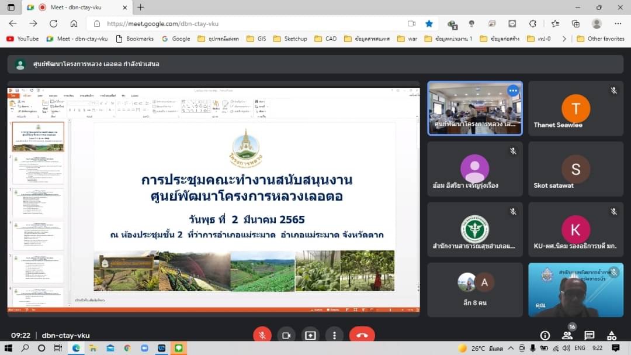Leave the call with red hang-up button
The image size is (631, 355).
362,335
